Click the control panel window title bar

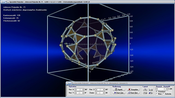click(x=120, y=83)
